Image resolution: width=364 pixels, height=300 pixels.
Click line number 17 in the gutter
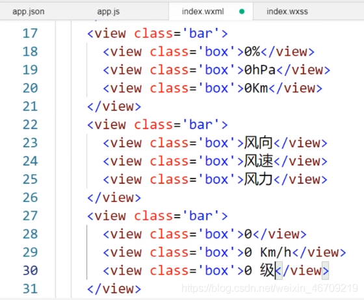click(30, 33)
